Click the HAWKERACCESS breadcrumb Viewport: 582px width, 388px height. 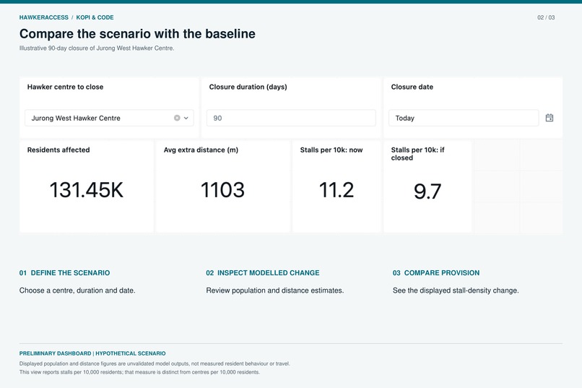tap(44, 17)
